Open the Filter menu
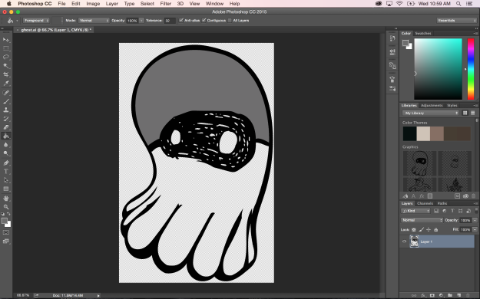 pos(166,4)
